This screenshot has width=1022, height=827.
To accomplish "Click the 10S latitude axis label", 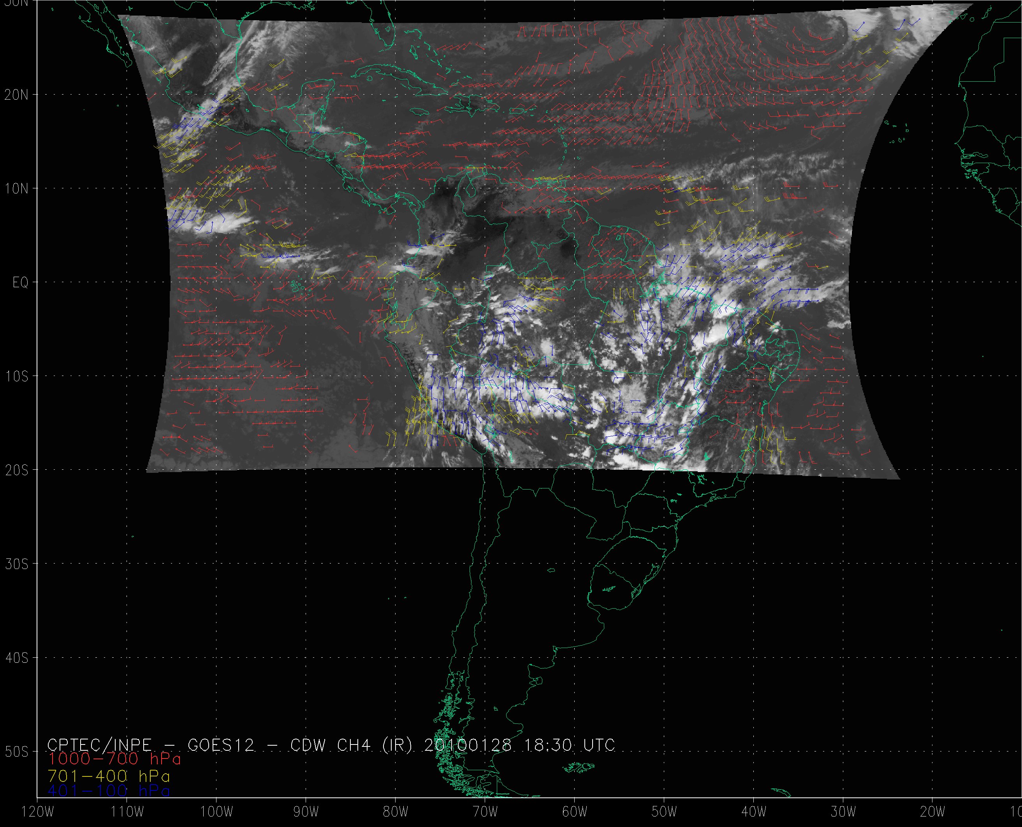I will click(x=17, y=376).
